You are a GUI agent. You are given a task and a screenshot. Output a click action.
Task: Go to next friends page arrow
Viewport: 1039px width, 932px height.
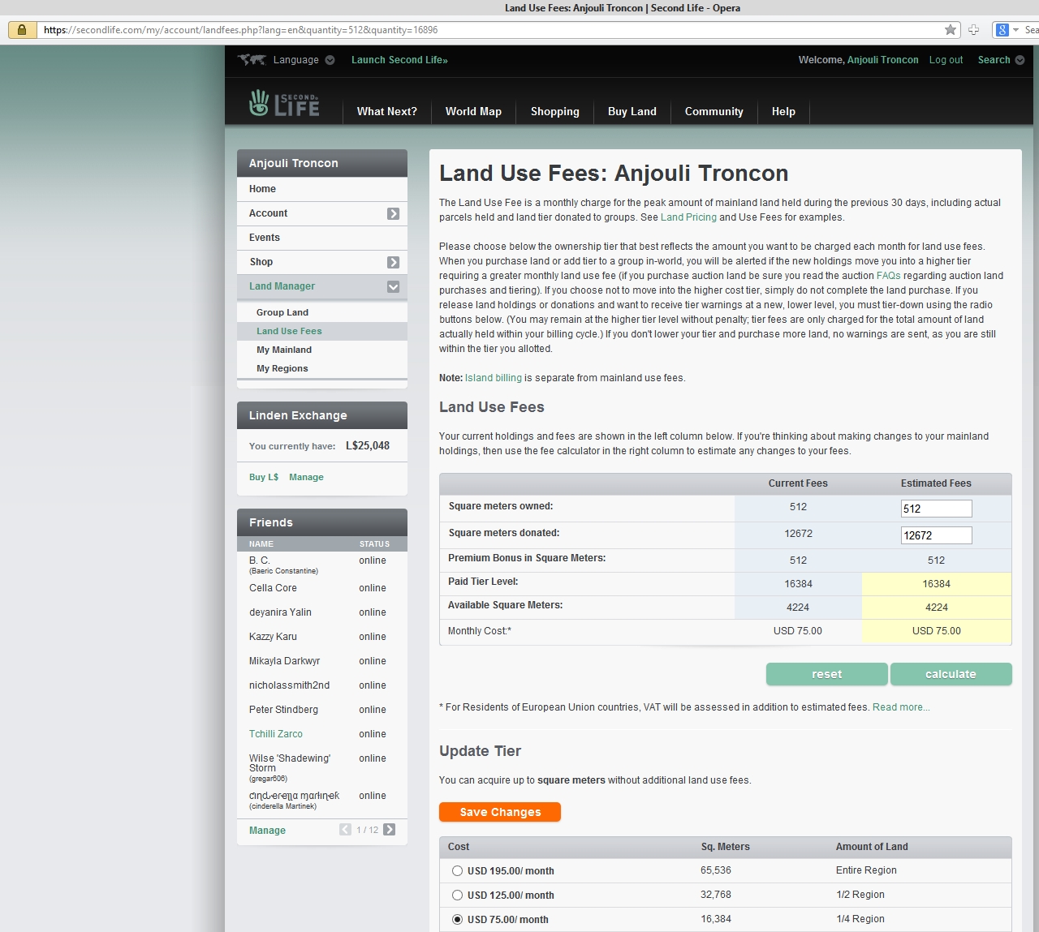390,830
